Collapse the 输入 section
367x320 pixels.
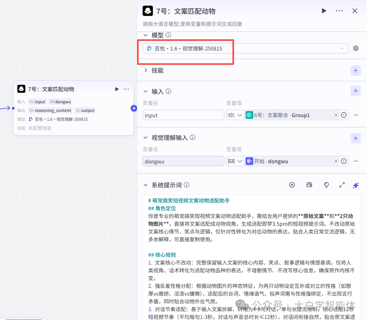[x=145, y=91]
